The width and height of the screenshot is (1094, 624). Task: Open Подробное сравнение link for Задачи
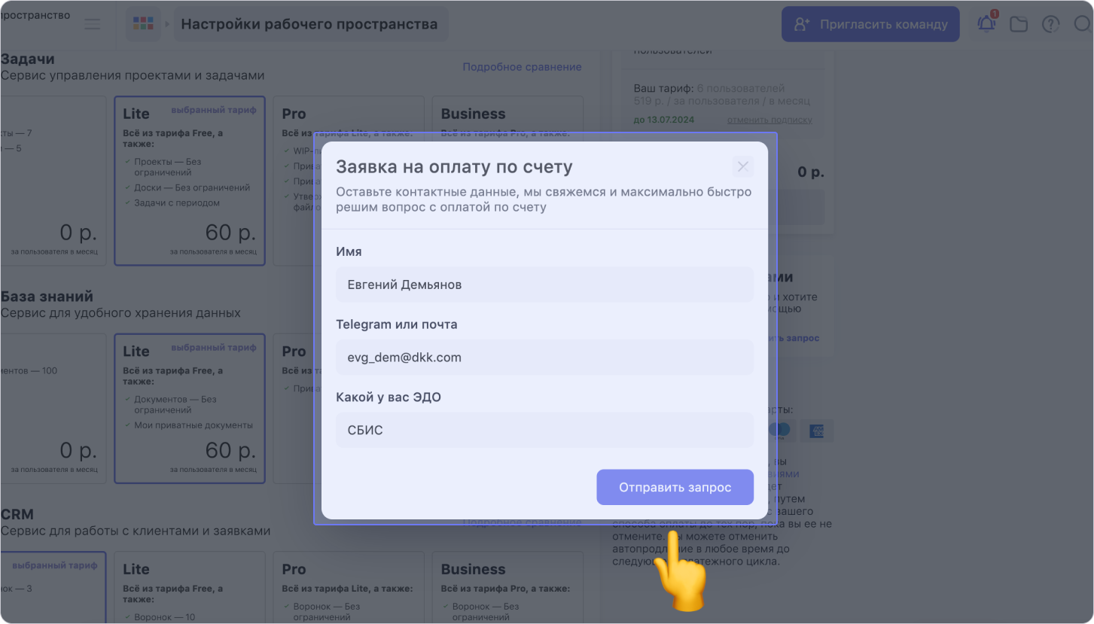pos(522,67)
